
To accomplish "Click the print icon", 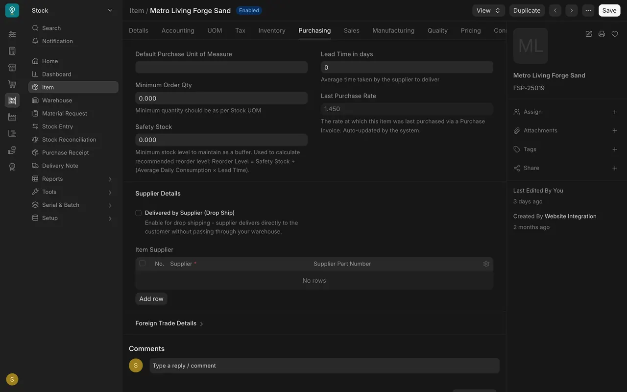I will coord(602,34).
